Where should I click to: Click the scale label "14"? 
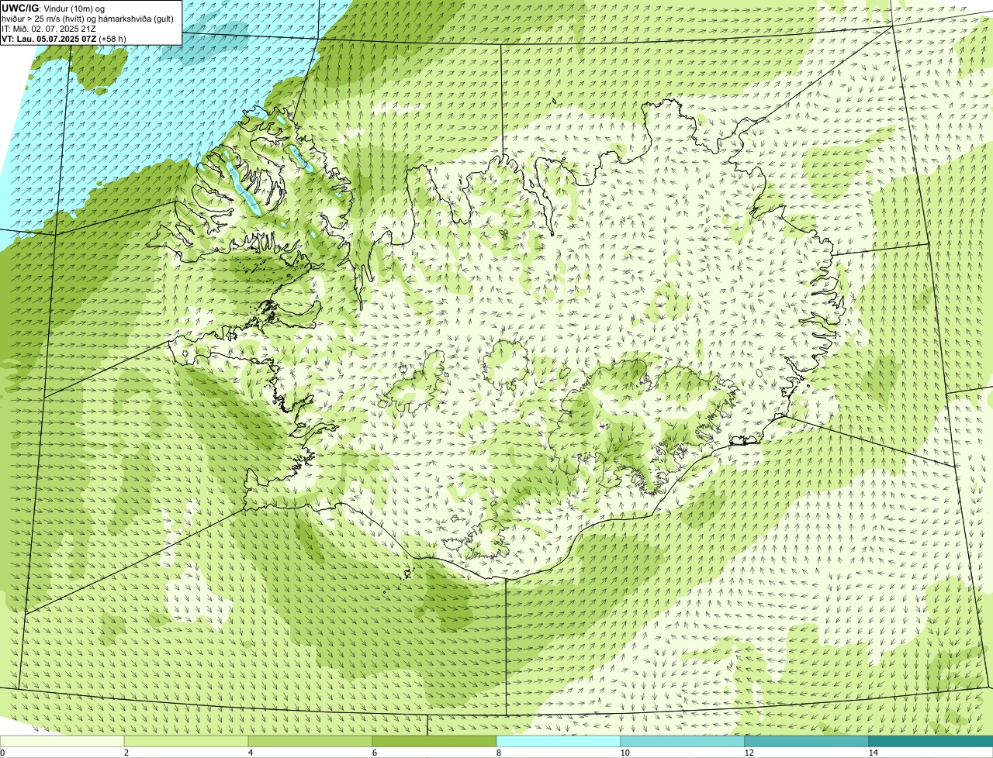[x=873, y=753]
